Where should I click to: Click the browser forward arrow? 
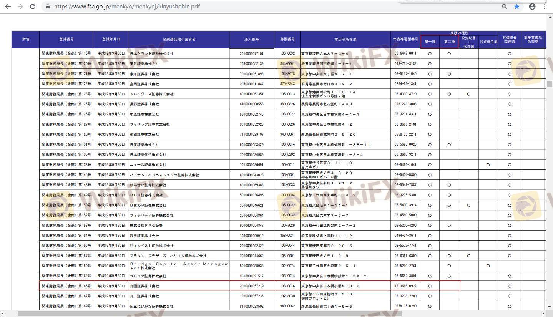click(20, 7)
